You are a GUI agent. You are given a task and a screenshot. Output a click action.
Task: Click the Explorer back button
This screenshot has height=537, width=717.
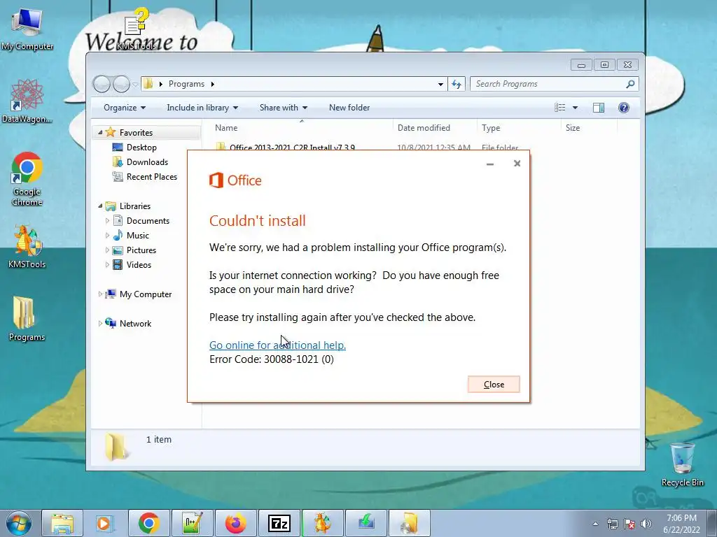click(x=102, y=84)
